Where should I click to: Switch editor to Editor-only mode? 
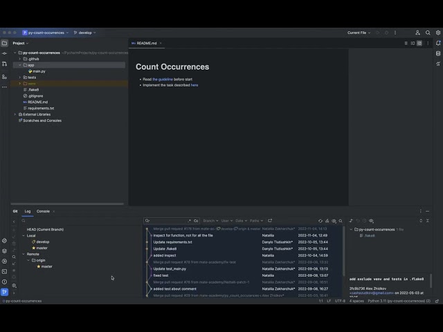pyautogui.click(x=406, y=43)
